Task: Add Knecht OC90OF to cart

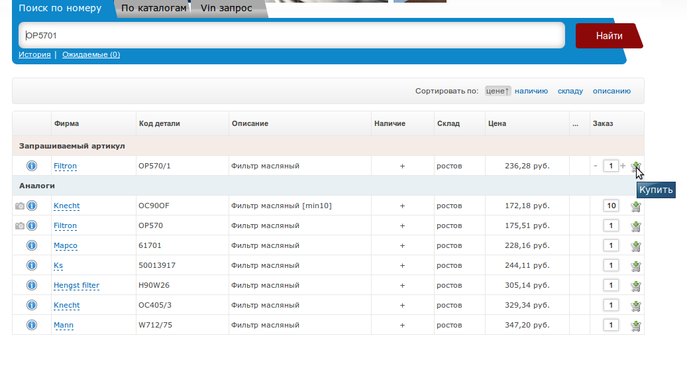Action: point(636,206)
